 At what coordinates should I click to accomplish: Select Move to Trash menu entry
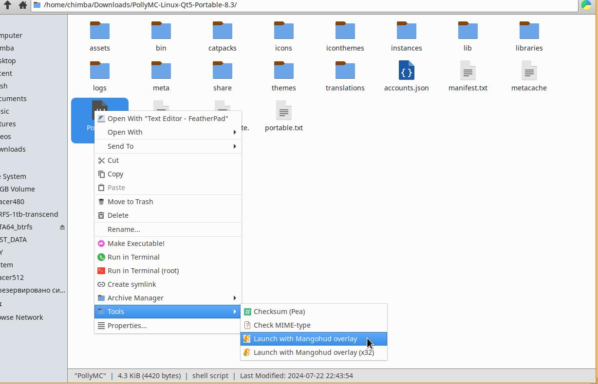[168, 202]
